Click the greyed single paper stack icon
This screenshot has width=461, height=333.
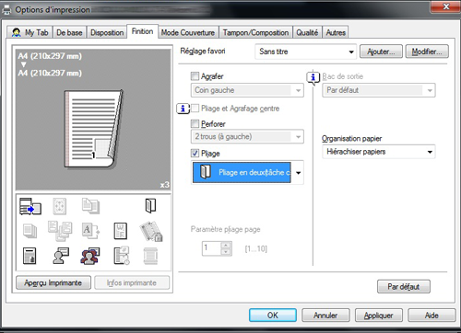coord(30,231)
